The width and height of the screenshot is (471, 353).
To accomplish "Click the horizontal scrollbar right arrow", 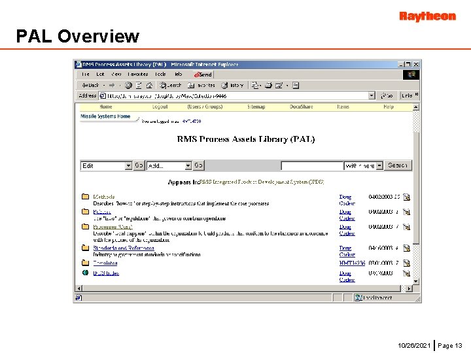I will pyautogui.click(x=410, y=288).
